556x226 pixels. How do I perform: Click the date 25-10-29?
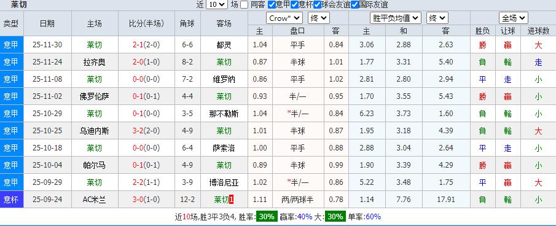[x=47, y=114]
